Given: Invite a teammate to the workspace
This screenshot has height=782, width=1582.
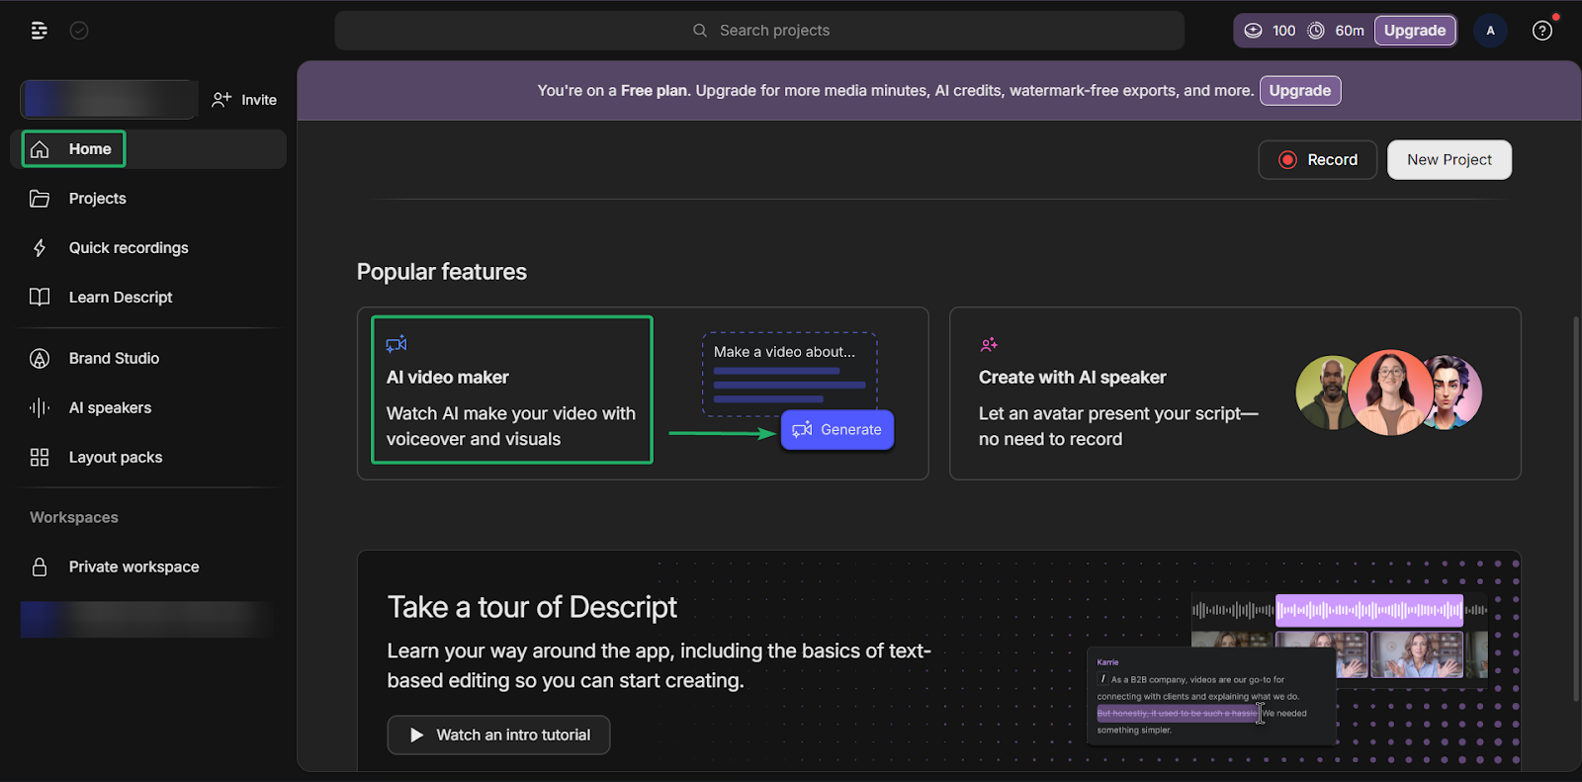Looking at the screenshot, I should tap(244, 100).
